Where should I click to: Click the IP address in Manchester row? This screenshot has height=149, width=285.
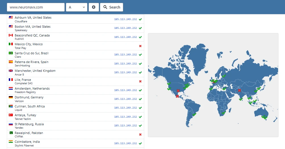pyautogui.click(x=125, y=72)
